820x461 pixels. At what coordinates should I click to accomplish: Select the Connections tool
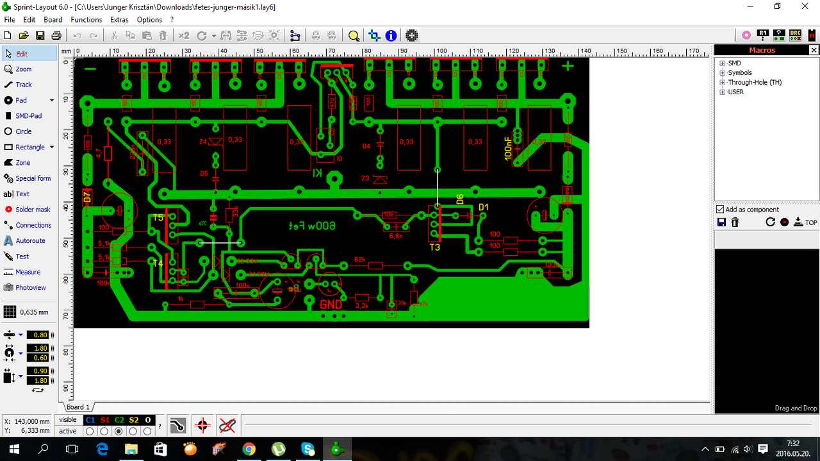pyautogui.click(x=29, y=225)
